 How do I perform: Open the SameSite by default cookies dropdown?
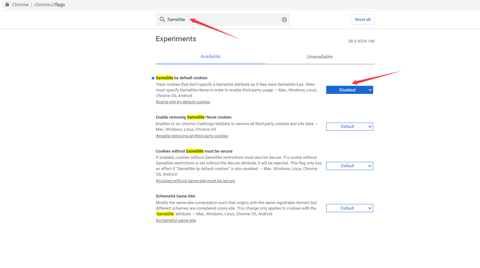pyautogui.click(x=350, y=90)
